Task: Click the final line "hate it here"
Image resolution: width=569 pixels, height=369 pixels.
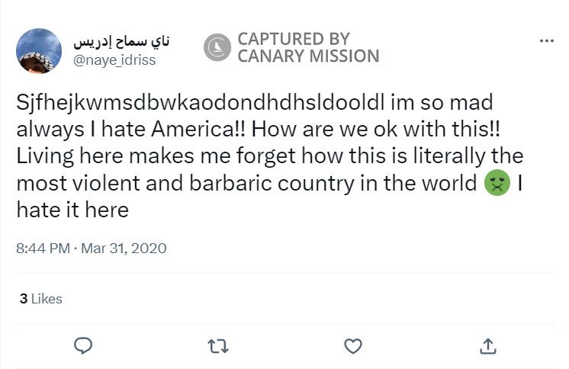Action: (x=72, y=210)
